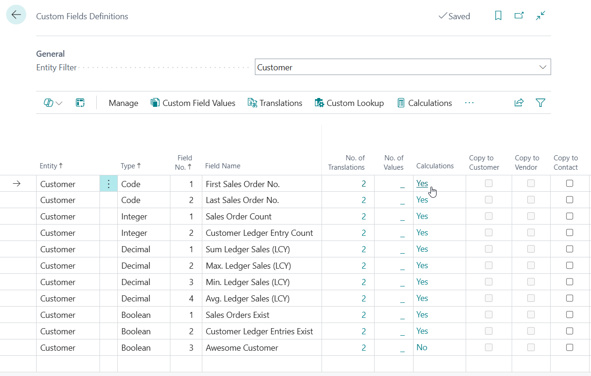This screenshot has width=591, height=376.
Task: Click the edit list icon in toolbar
Action: pos(80,103)
